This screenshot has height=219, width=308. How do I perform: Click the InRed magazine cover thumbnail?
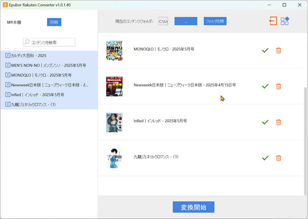click(114, 122)
